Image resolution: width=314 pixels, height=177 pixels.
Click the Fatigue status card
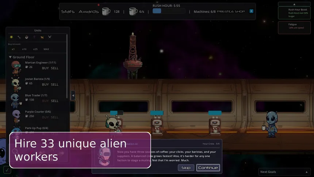coord(294,27)
